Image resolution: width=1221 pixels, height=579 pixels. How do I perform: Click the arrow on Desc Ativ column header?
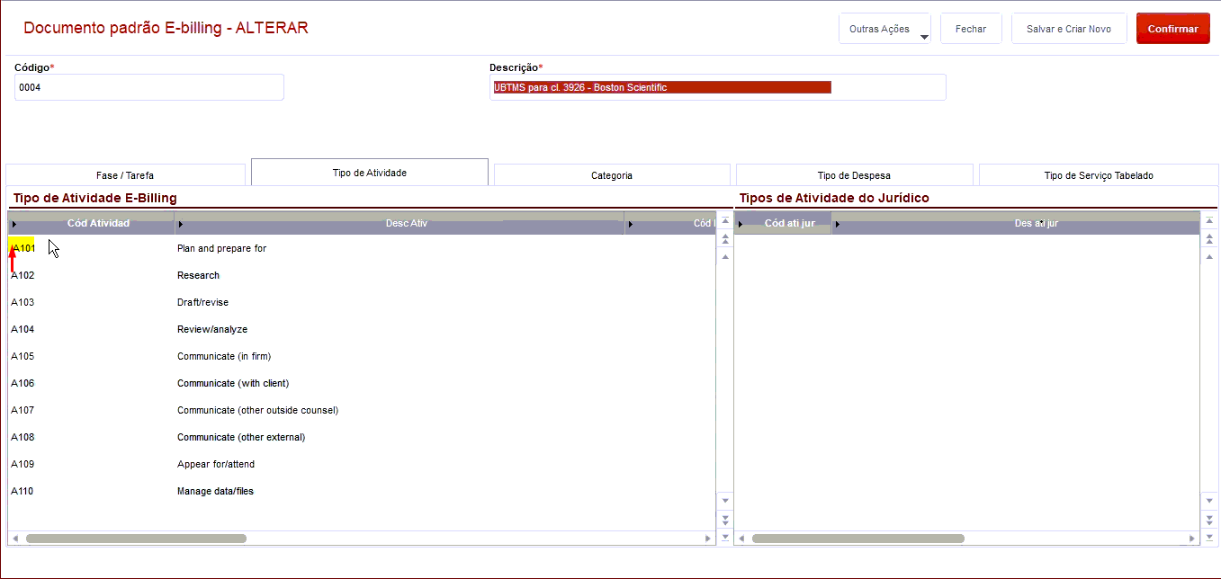[181, 224]
